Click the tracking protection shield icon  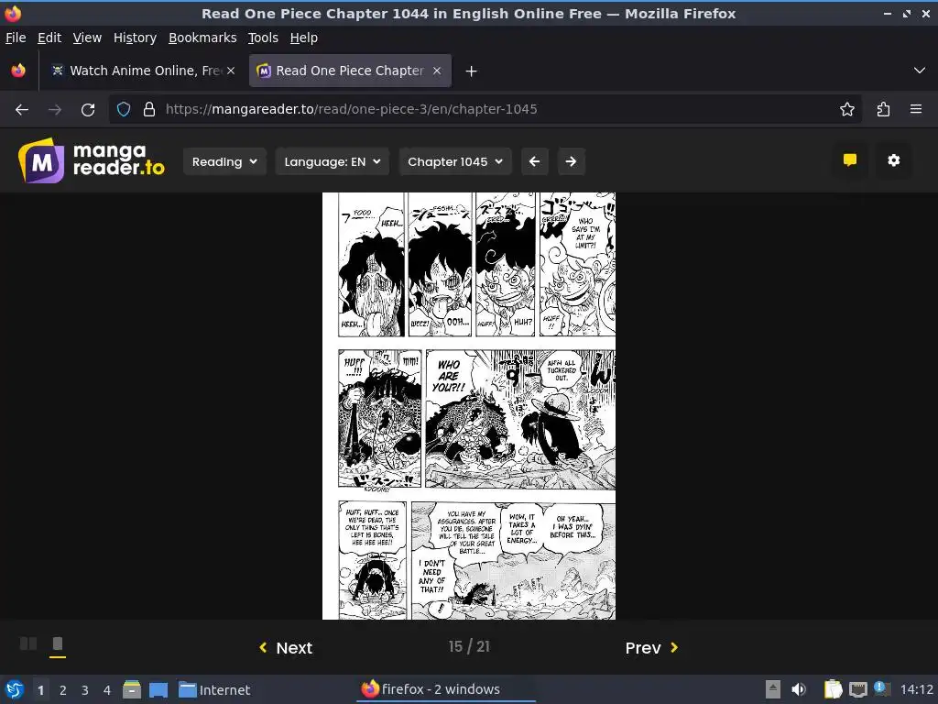pyautogui.click(x=124, y=110)
